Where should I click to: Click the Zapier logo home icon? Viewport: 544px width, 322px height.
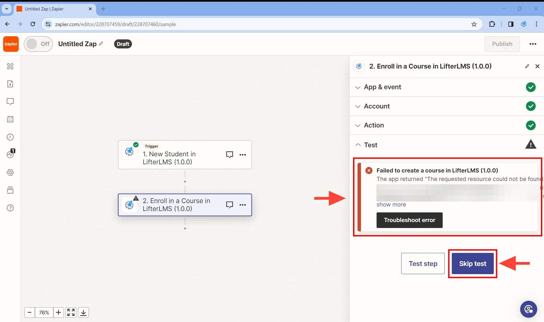pyautogui.click(x=11, y=44)
